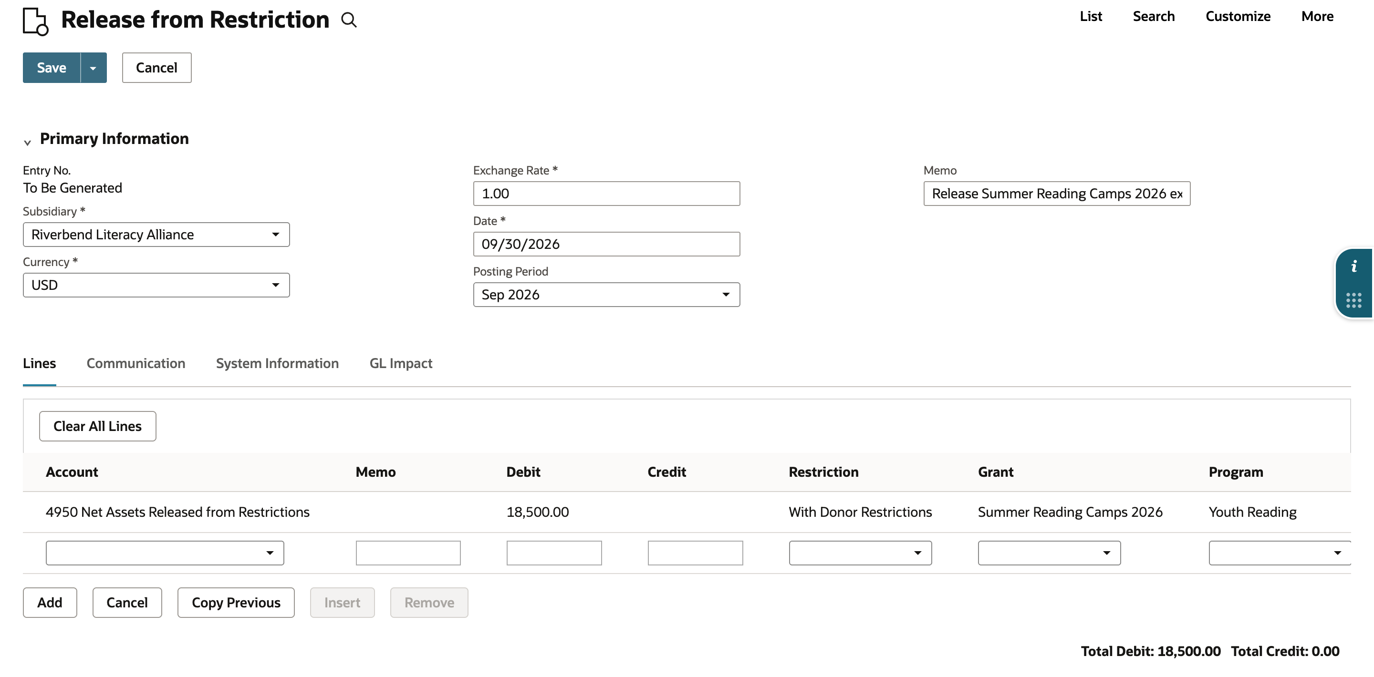The height and width of the screenshot is (677, 1374).
Task: Open the Customize menu link
Action: point(1238,17)
